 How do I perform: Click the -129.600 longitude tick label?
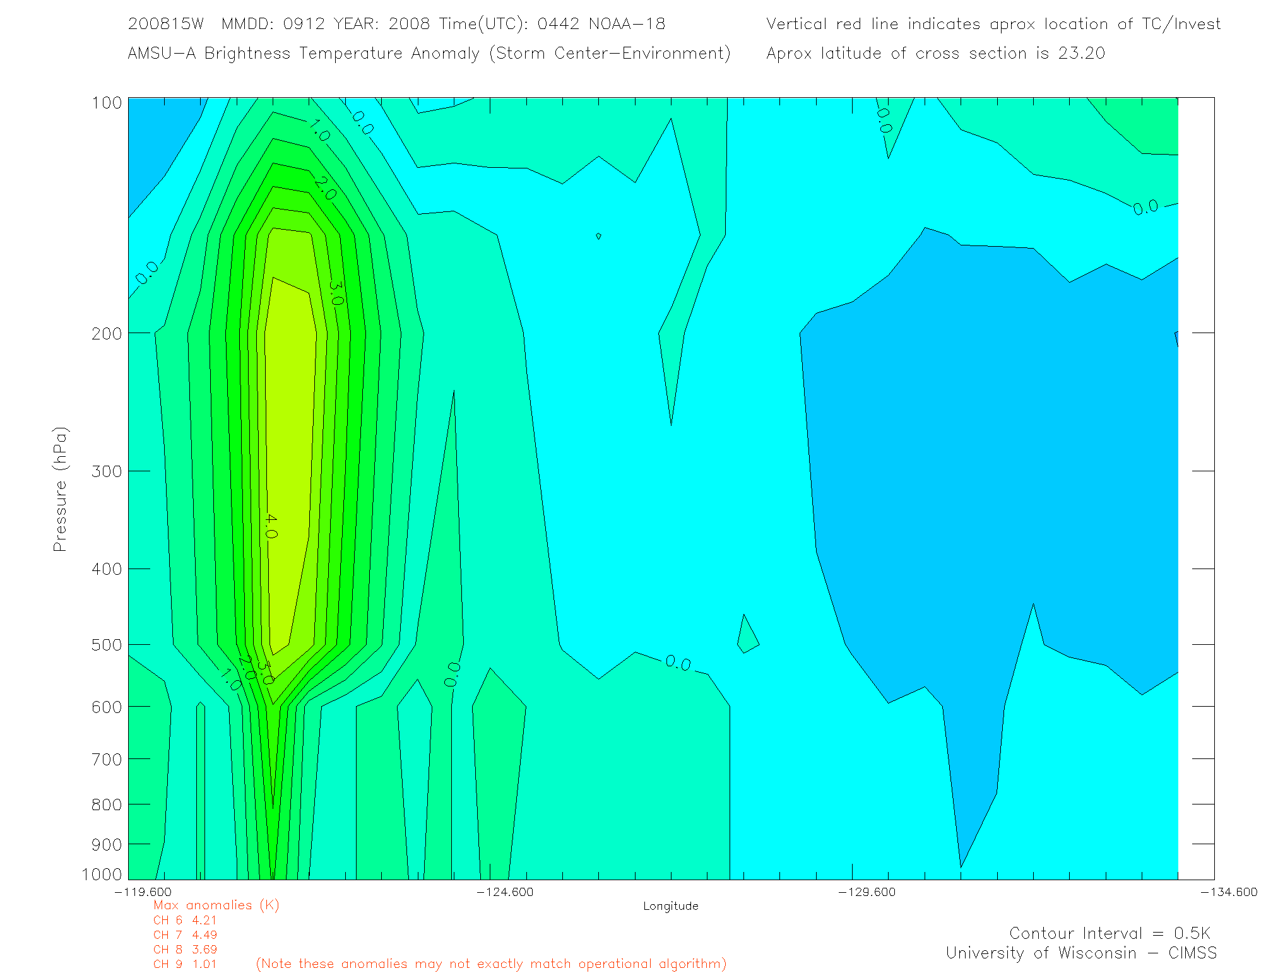(867, 892)
